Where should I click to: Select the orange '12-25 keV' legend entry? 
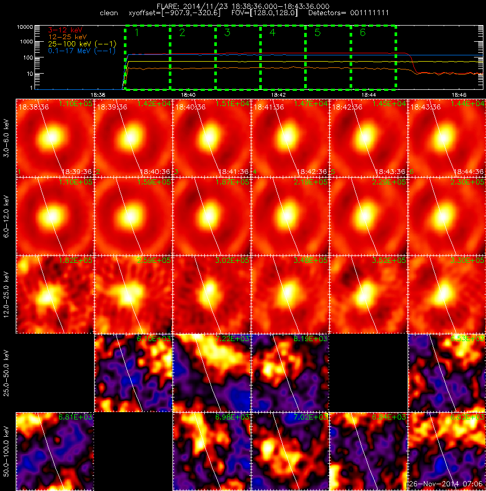67,37
